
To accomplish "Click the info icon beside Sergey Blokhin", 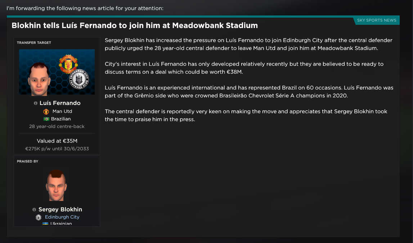I will (34, 210).
